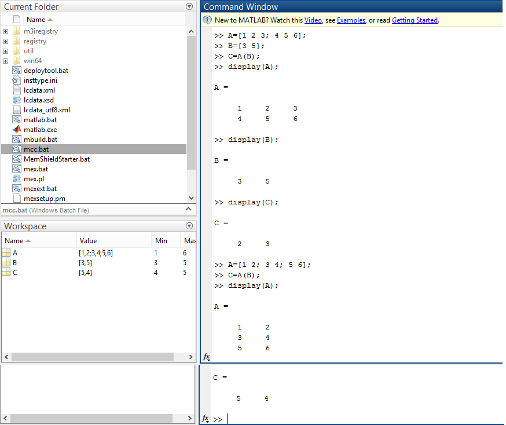
Task: Expand the registry folder node
Action: pyautogui.click(x=5, y=41)
